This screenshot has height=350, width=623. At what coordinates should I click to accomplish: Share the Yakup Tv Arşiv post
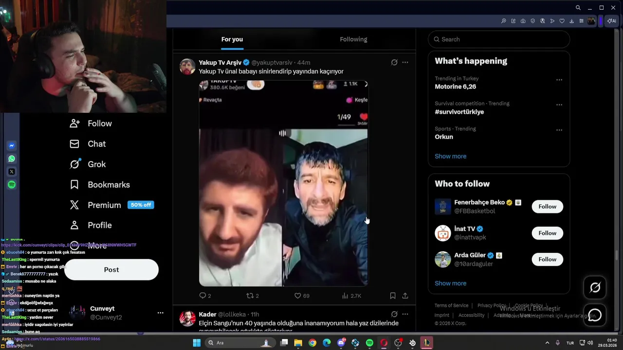(405, 296)
